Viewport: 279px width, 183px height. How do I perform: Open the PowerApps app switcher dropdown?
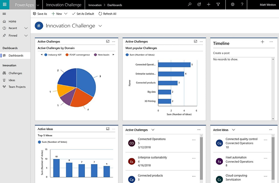point(38,5)
